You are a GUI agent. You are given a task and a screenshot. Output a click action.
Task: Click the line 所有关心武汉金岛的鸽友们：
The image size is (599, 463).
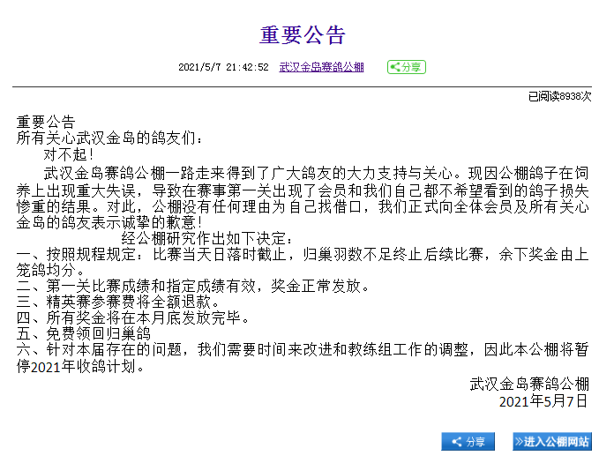(109, 138)
